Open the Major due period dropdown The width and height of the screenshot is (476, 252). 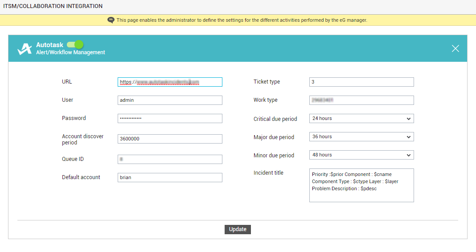coord(361,136)
